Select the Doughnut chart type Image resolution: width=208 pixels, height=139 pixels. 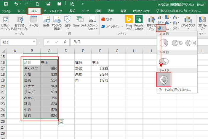[x=164, y=80]
